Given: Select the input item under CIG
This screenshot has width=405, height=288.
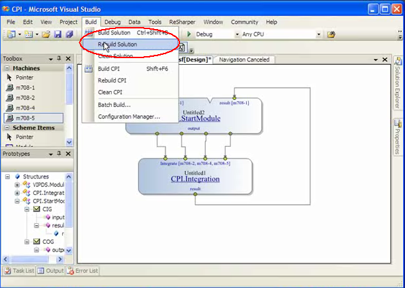Looking at the screenshot, I should [x=58, y=217].
